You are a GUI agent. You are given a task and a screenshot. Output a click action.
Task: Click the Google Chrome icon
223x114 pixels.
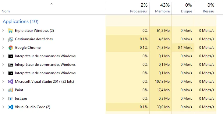click(11, 48)
